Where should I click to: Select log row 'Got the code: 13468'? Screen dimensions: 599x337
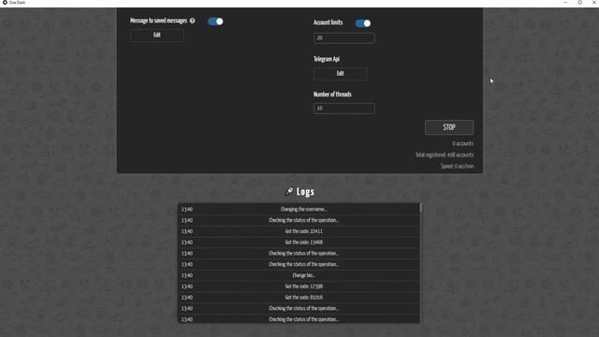coord(299,242)
